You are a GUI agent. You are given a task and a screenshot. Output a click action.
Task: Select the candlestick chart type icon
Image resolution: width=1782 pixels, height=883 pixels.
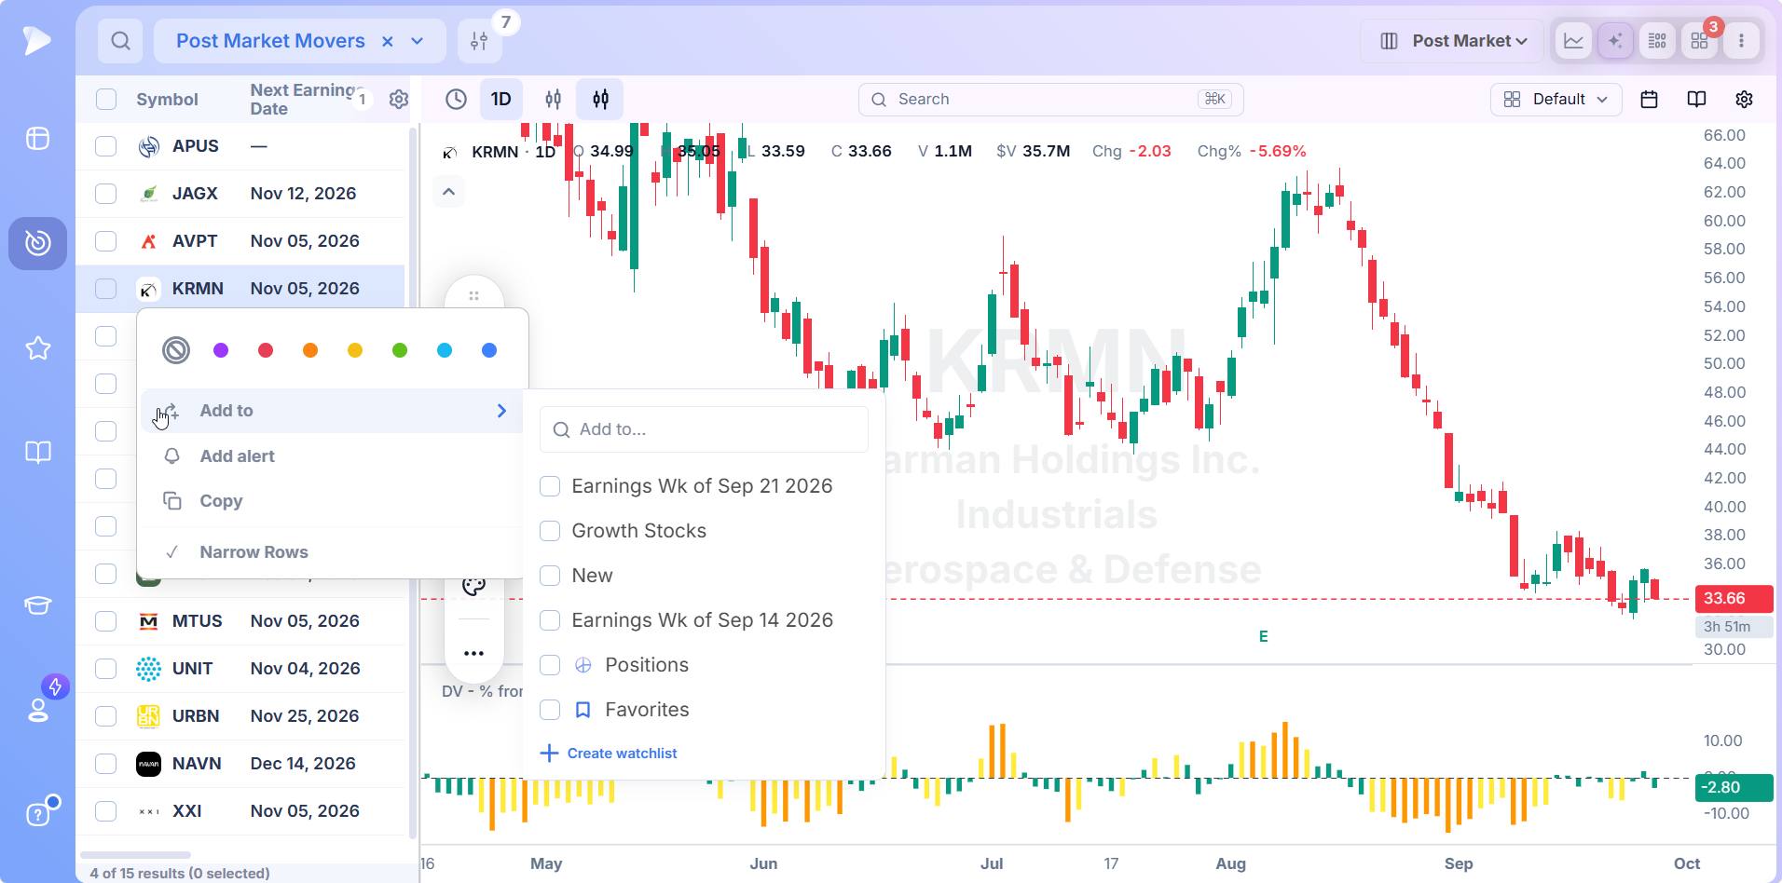pos(600,100)
